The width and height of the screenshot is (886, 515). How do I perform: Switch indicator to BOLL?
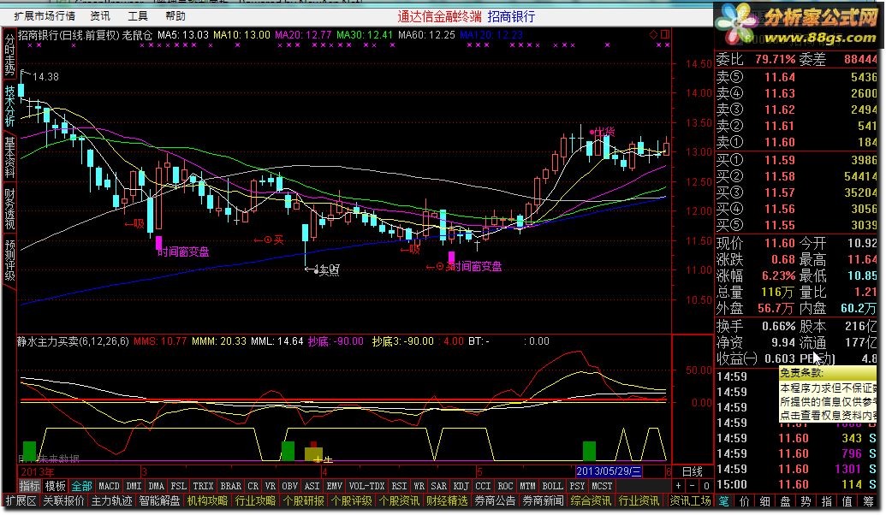(x=552, y=486)
